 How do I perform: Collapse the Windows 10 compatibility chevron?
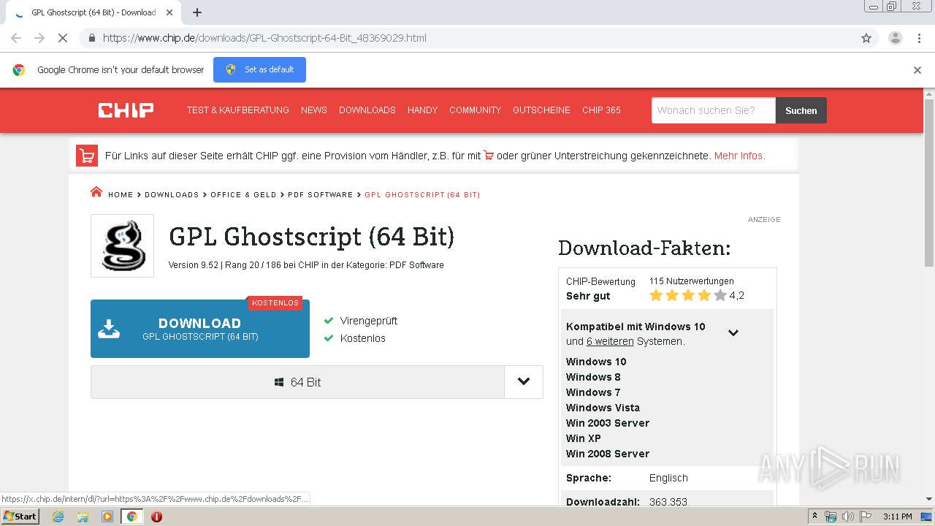coord(733,333)
